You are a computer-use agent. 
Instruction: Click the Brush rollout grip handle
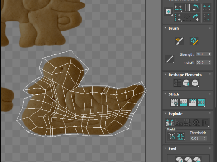(210, 28)
